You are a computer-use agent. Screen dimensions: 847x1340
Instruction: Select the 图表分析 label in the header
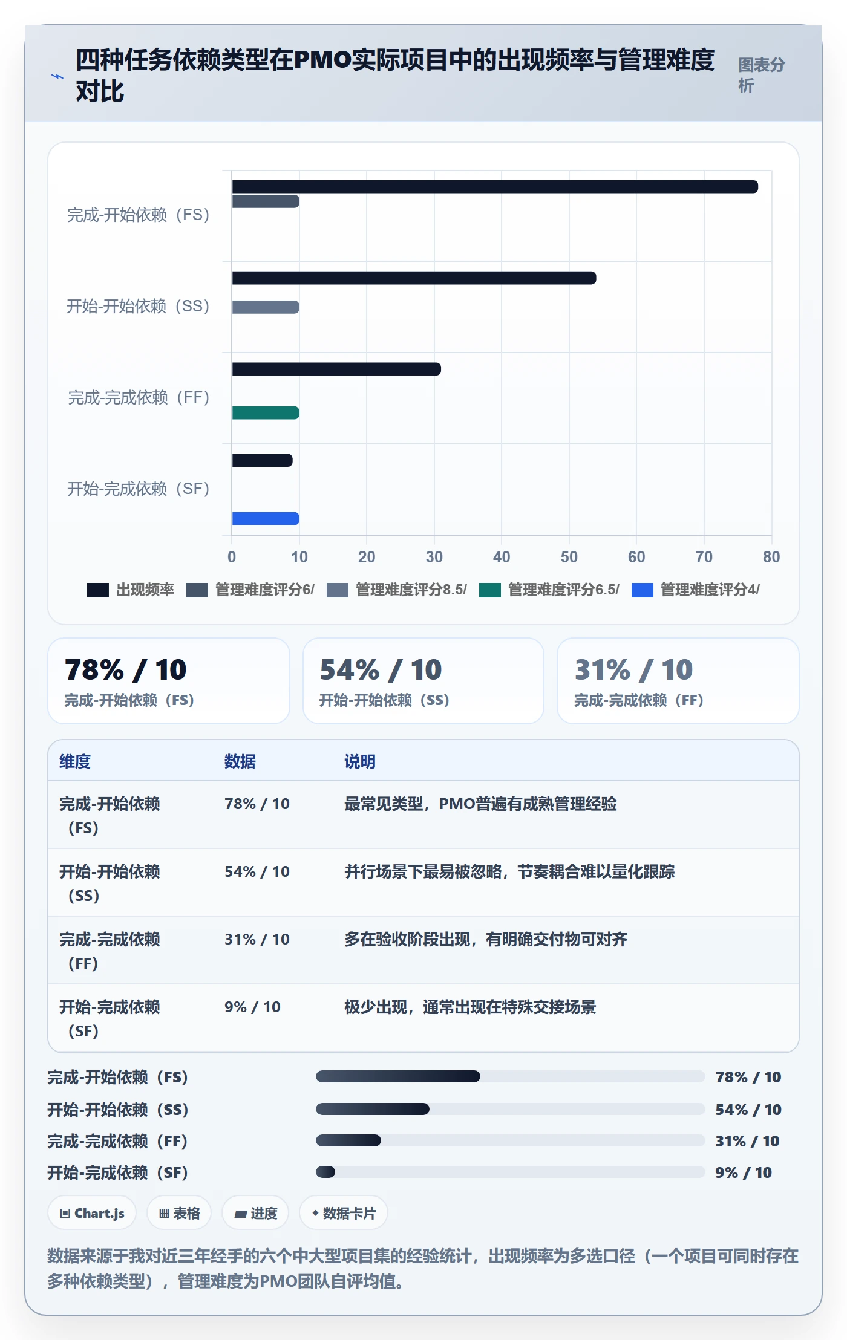762,75
